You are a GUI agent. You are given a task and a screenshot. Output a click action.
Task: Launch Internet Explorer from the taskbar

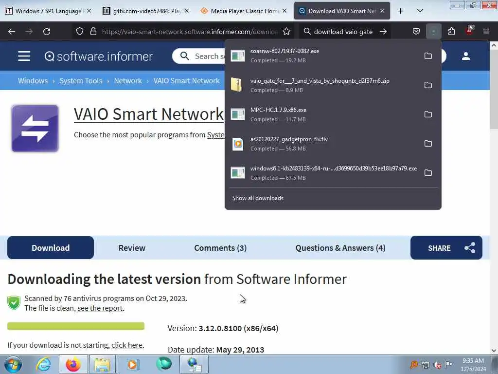click(x=43, y=364)
